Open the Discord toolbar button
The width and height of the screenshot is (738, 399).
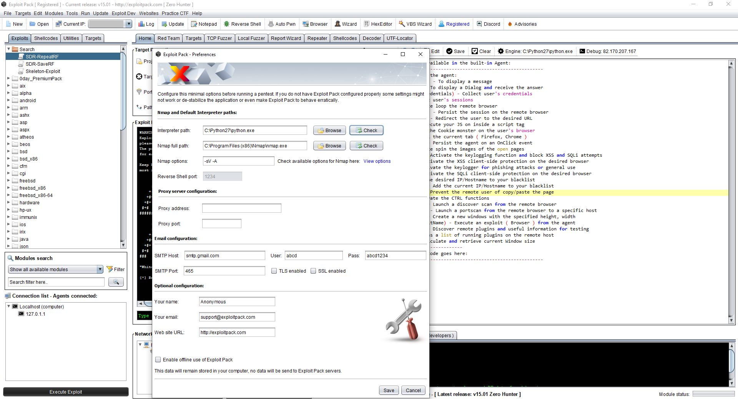pyautogui.click(x=489, y=24)
